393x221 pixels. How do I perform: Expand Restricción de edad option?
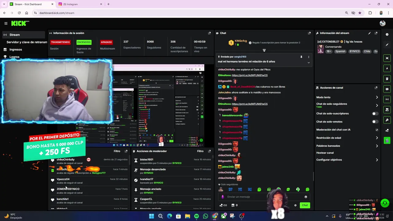click(x=377, y=138)
